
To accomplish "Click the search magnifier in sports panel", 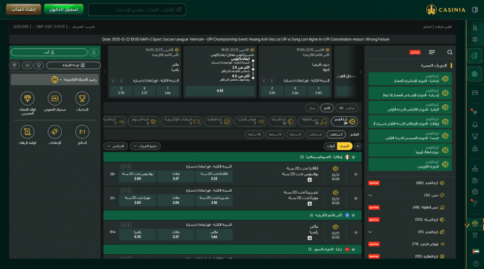I will (450, 52).
